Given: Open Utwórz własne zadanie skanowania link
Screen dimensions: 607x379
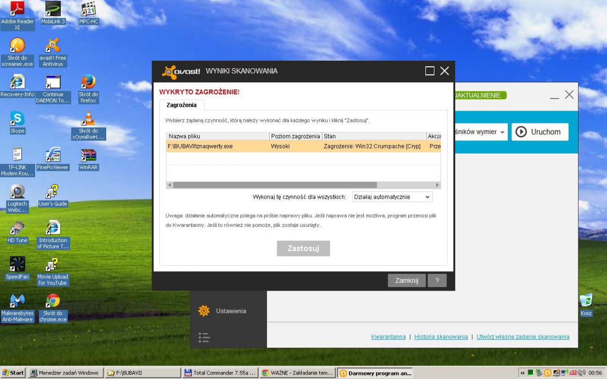Looking at the screenshot, I should (523, 337).
